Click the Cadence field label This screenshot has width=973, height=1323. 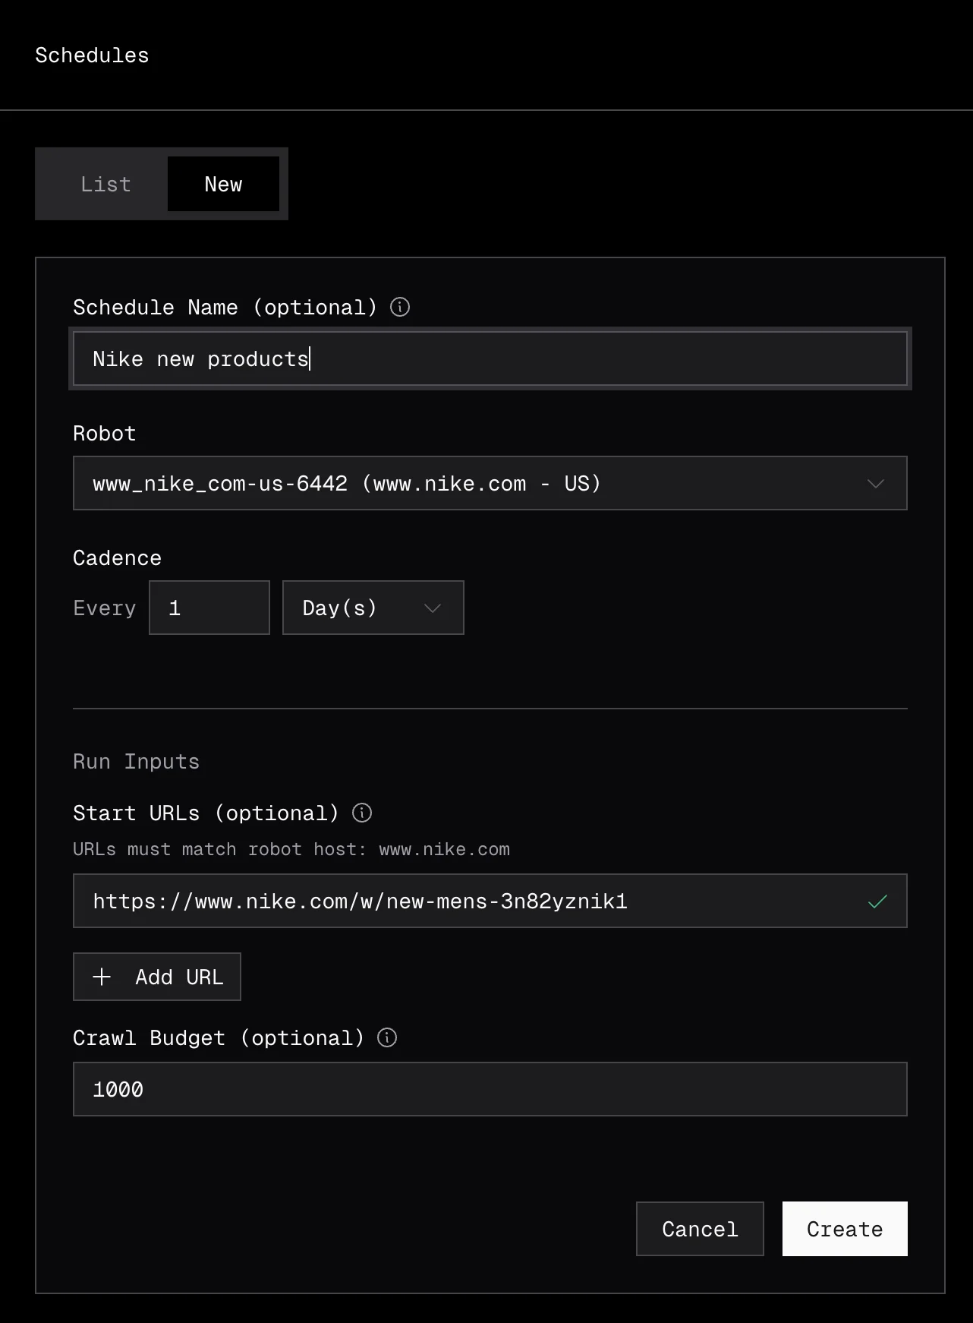click(x=117, y=558)
